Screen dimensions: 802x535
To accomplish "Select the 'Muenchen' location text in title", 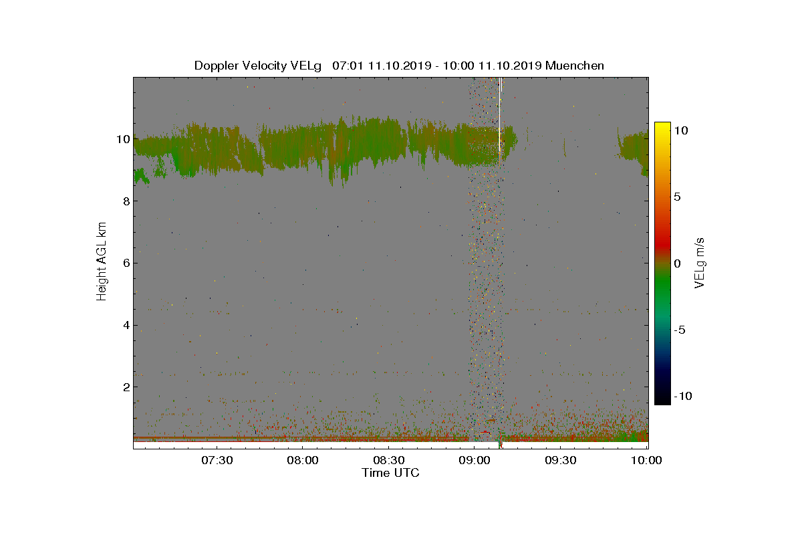I will point(575,66).
